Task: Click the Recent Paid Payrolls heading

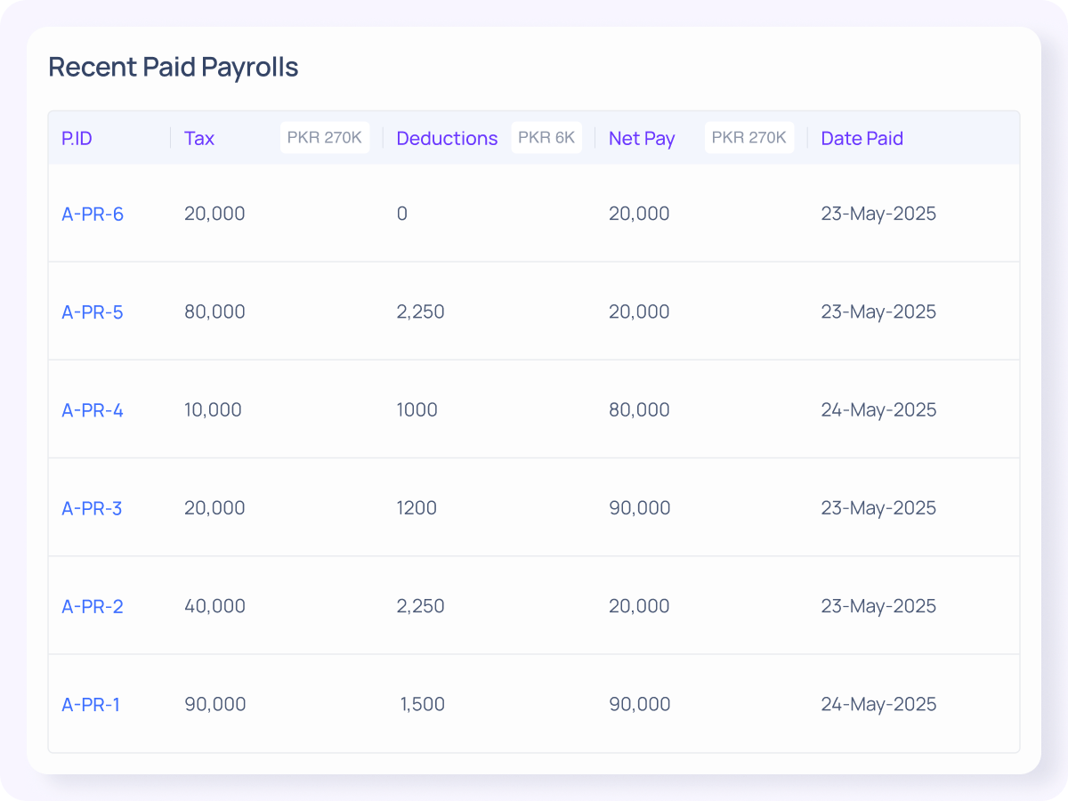Action: (173, 67)
